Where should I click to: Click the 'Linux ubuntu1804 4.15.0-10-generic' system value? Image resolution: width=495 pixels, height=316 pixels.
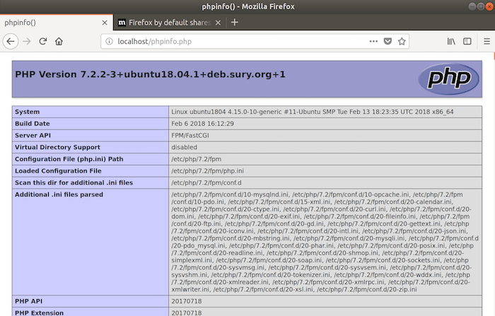pos(313,112)
